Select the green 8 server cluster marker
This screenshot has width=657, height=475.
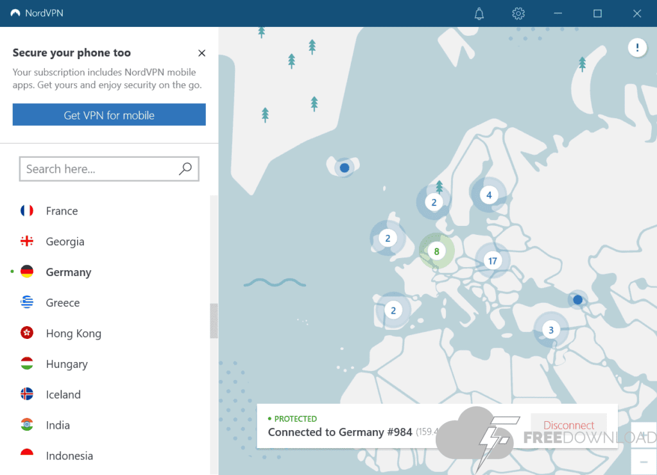[x=436, y=251]
